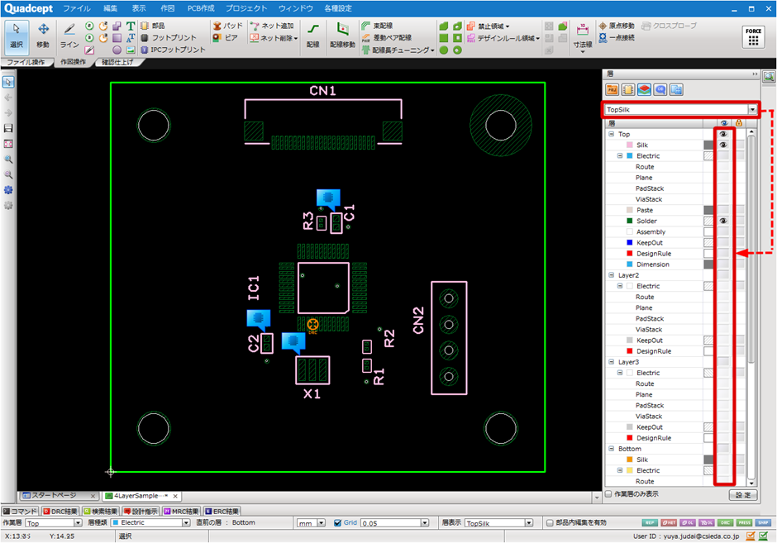Click the yellow sheet icon in layer panel
This screenshot has width=777, height=543.
click(628, 90)
